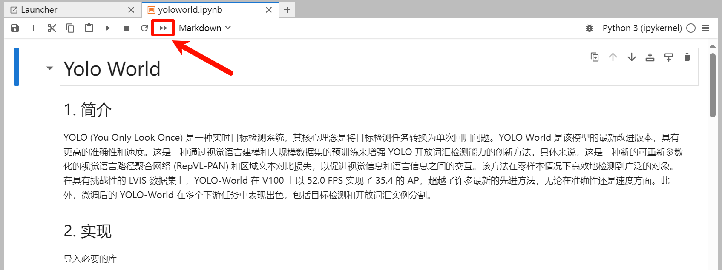
Task: Open the Markdown cell type dropdown
Action: tap(204, 28)
